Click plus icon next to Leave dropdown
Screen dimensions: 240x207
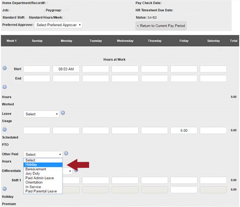63,113
